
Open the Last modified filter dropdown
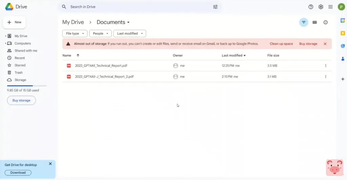(x=130, y=34)
